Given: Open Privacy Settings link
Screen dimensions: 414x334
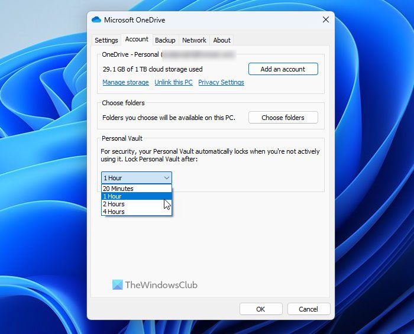Looking at the screenshot, I should tap(221, 82).
